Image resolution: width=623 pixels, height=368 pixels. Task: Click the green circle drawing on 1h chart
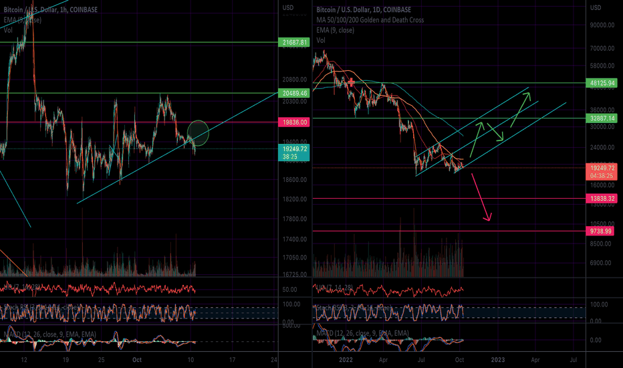[x=198, y=133]
